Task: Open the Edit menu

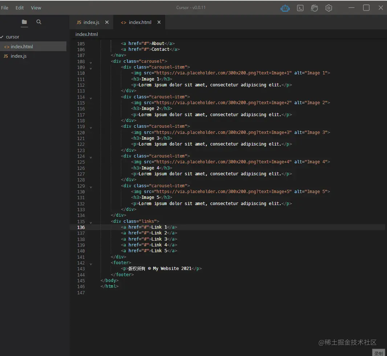Action: pyautogui.click(x=20, y=8)
